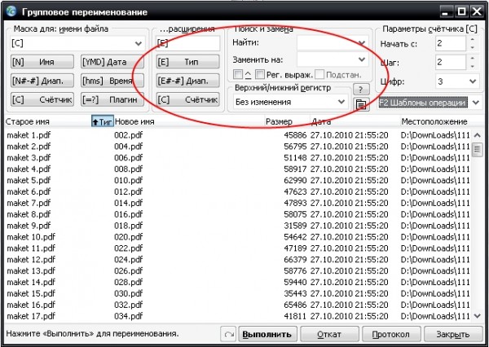This screenshot has width=489, height=347.
Task: Insert the [E#-#] Диап. extension range
Action: (x=187, y=81)
